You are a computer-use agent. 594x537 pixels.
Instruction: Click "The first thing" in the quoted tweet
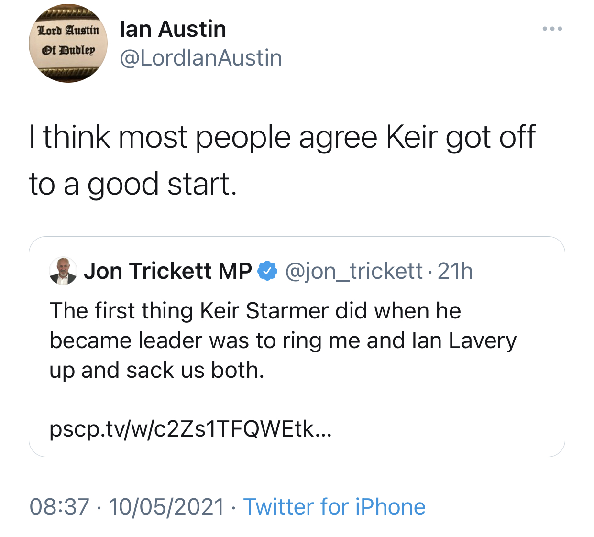click(121, 311)
